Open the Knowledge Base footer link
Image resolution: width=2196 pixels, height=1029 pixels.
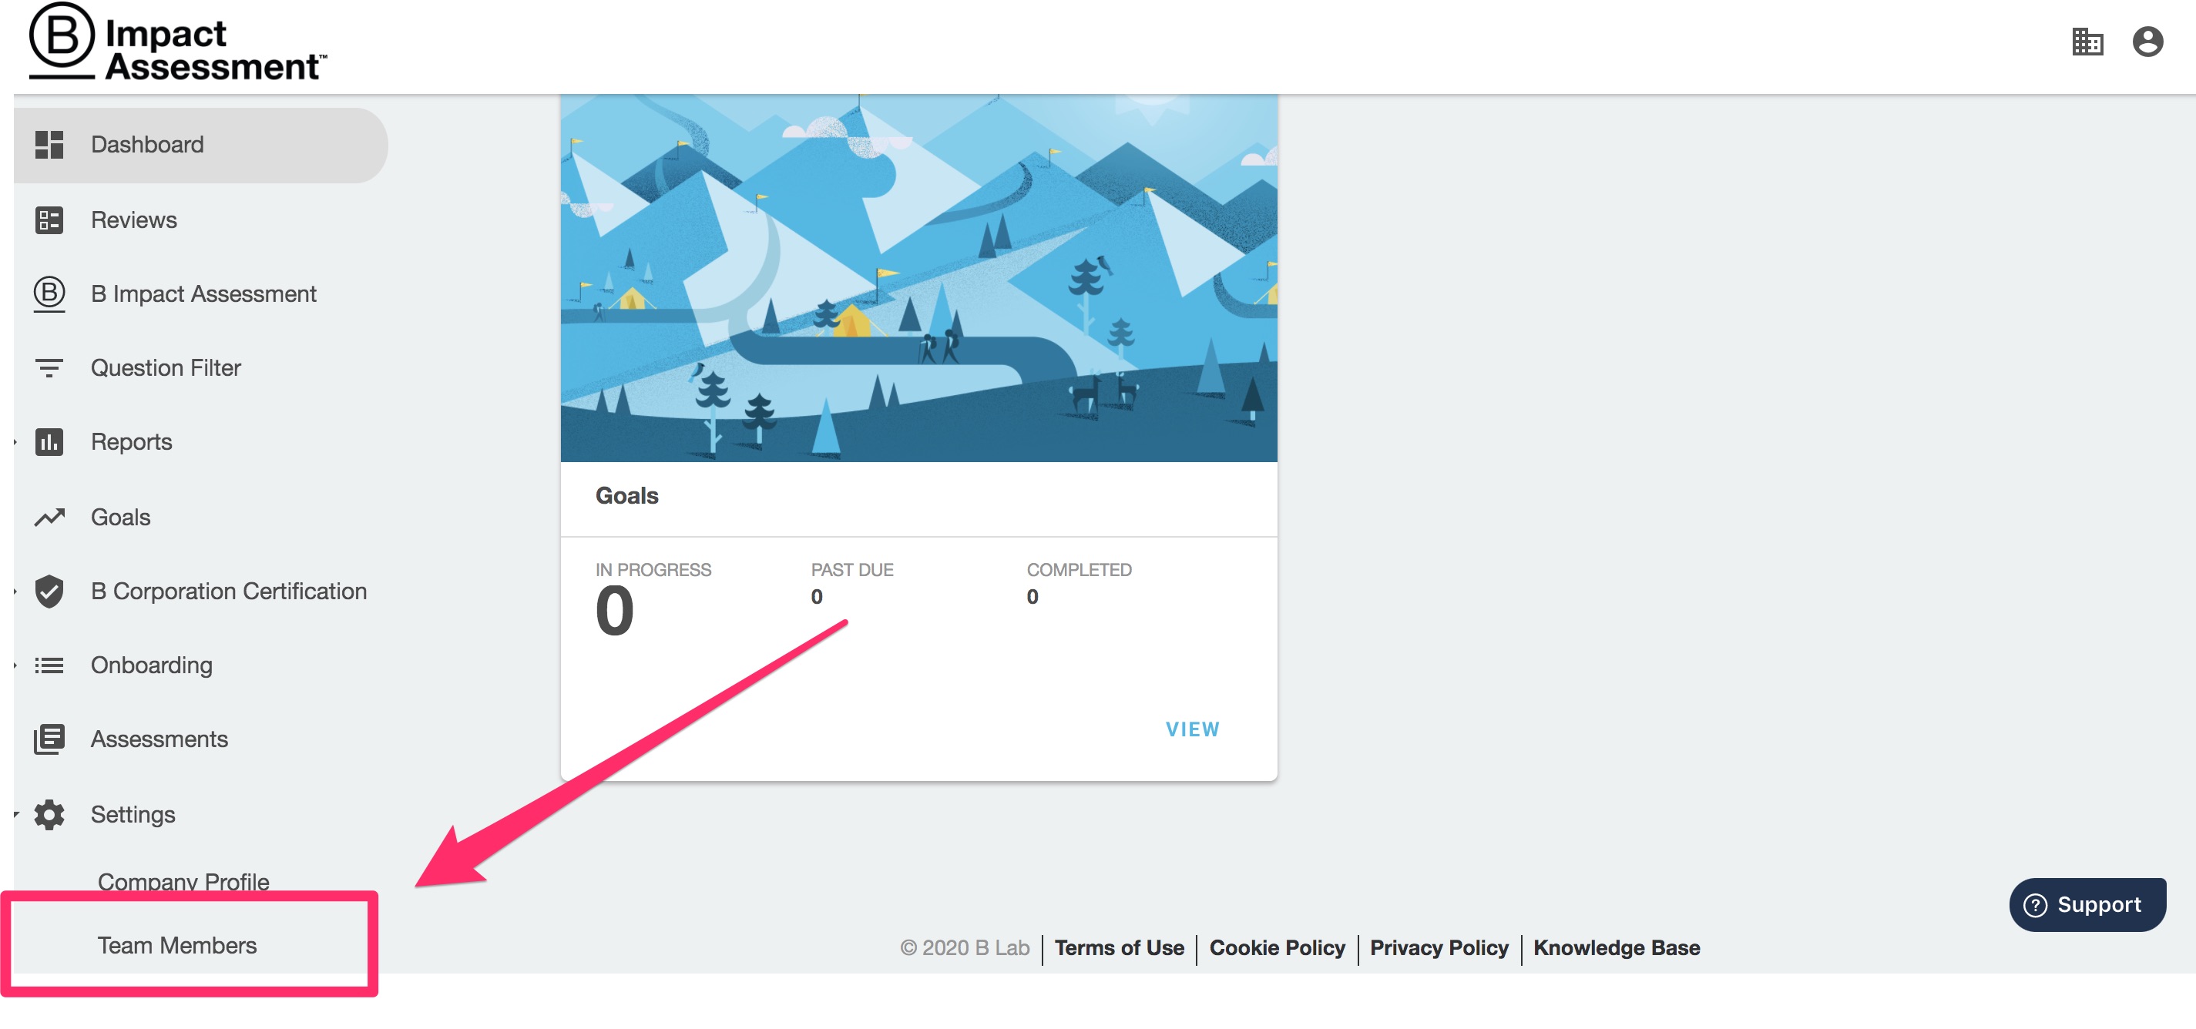pyautogui.click(x=1617, y=947)
